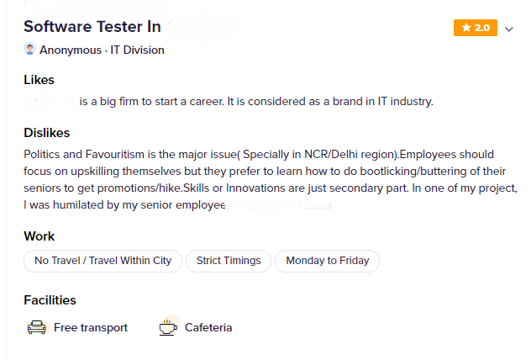Viewport: 531px width, 360px height.
Task: Click the 'Facilities' section heading
Action: 50,300
